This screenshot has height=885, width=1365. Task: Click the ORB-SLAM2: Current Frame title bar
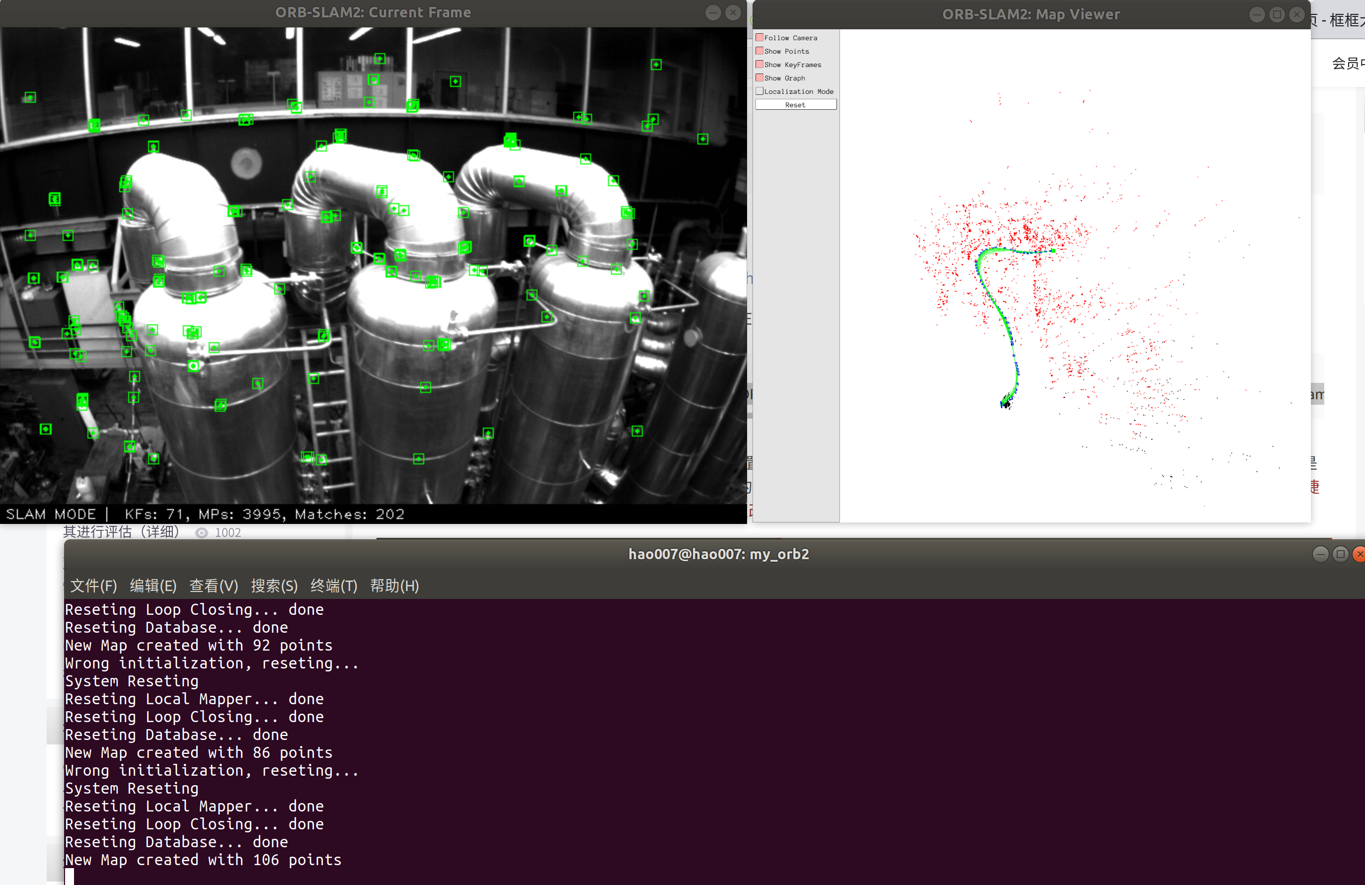click(x=373, y=12)
